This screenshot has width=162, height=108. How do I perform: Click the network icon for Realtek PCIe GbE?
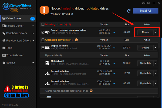(47, 73)
